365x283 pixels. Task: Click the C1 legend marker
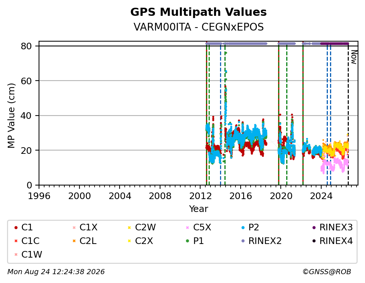pyautogui.click(x=16, y=227)
